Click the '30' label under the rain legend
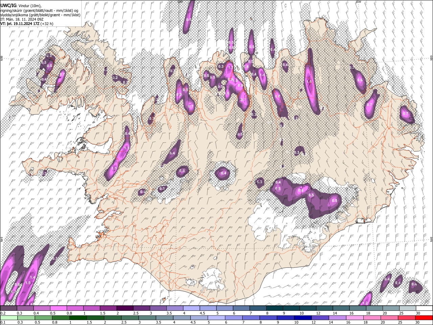Image resolution: width=433 pixels, height=325 pixels. point(417,322)
